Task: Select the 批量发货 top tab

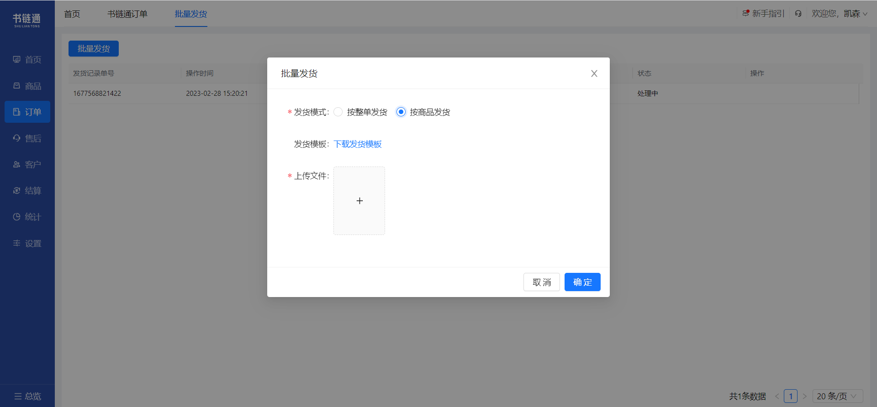Action: click(x=191, y=14)
